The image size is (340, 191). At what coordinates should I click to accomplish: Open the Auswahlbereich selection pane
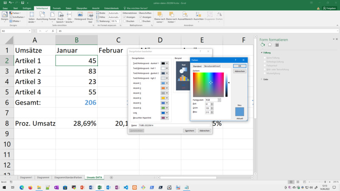(185, 16)
